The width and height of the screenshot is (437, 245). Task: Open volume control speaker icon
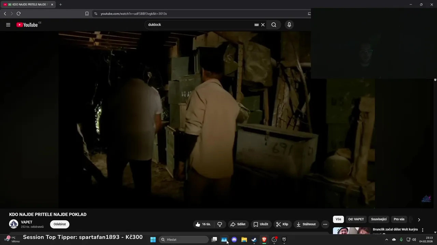(x=414, y=240)
